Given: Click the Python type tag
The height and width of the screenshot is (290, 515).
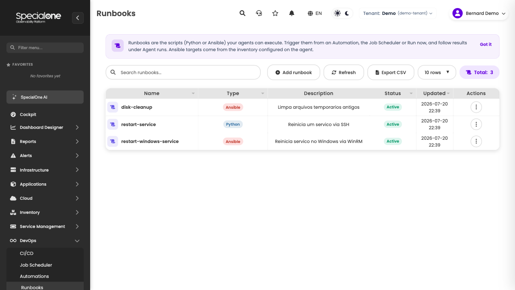Looking at the screenshot, I should [x=233, y=124].
